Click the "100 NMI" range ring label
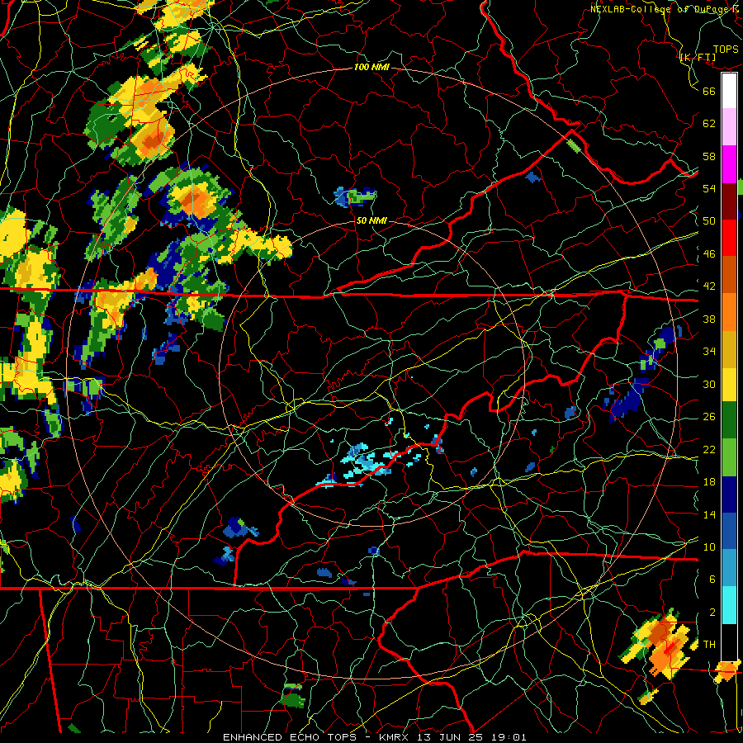The width and height of the screenshot is (743, 743). [371, 68]
